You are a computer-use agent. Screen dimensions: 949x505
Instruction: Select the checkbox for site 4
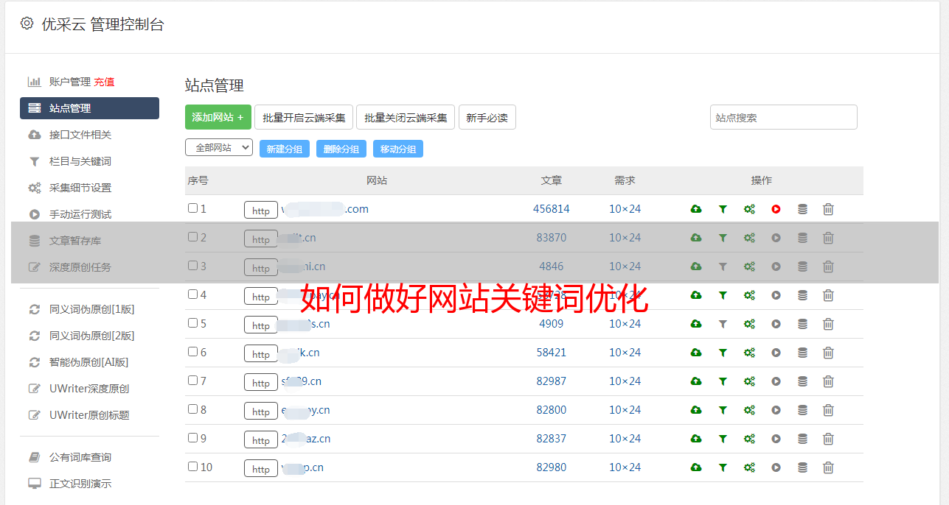click(x=192, y=294)
